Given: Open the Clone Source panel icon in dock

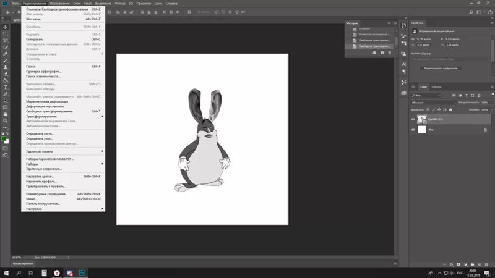Looking at the screenshot, I should 404,54.
